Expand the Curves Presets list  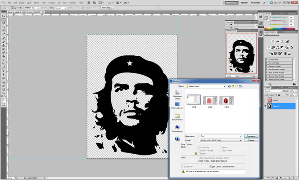267,63
